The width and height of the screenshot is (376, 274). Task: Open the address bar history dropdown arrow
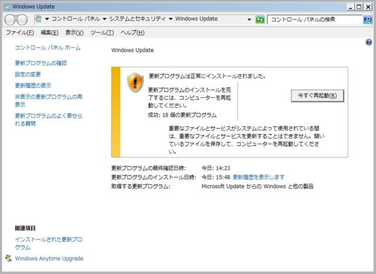click(249, 19)
